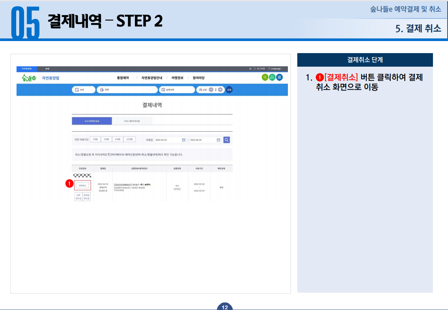
Task: Switch to the 프로그램/부대시설 tab
Action: click(132, 121)
